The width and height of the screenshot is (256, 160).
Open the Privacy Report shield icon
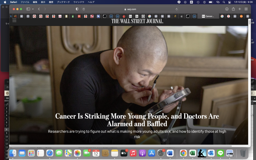coord(77,9)
